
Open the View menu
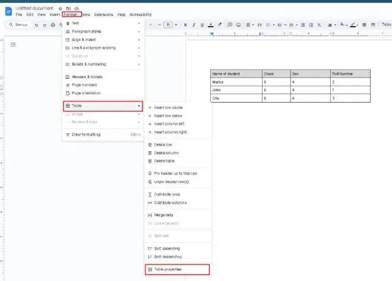[x=42, y=14]
